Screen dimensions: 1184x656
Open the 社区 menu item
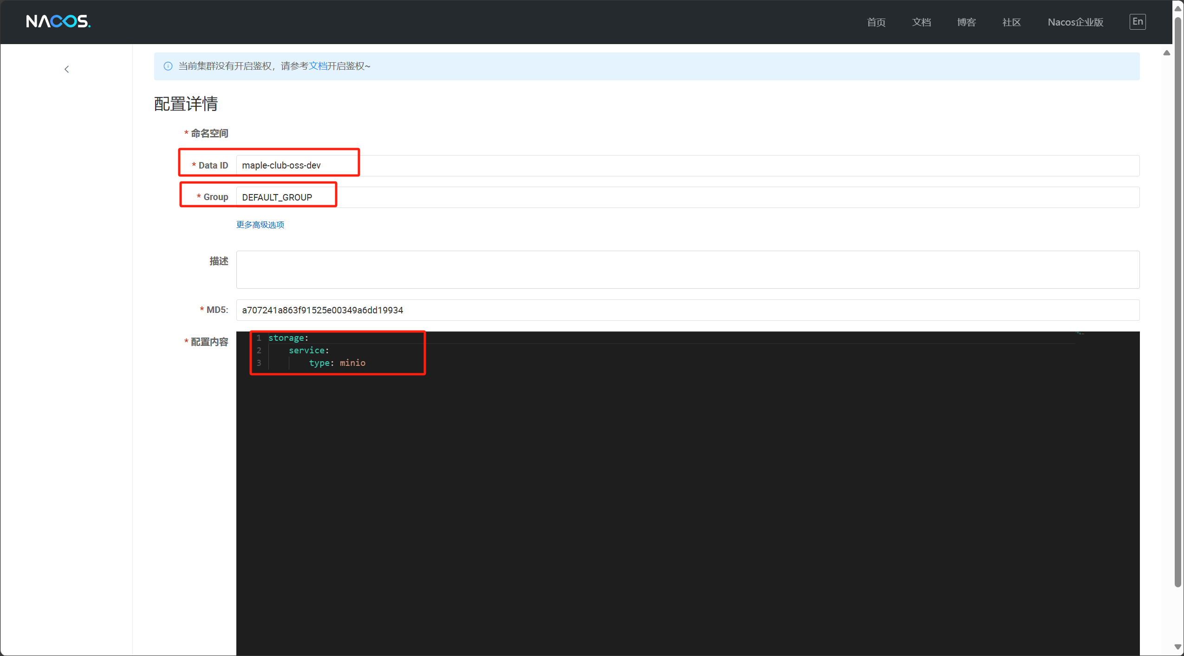[x=1011, y=22]
